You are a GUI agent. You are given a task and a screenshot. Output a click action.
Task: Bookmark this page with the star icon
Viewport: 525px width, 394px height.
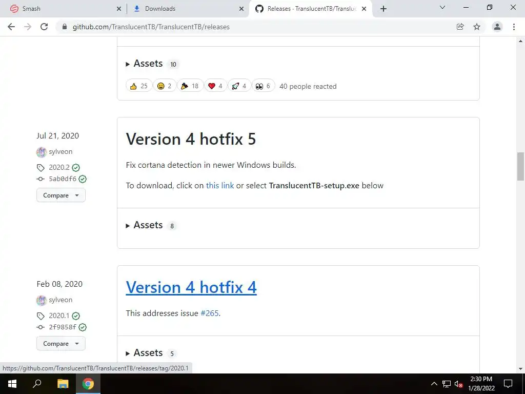(477, 27)
